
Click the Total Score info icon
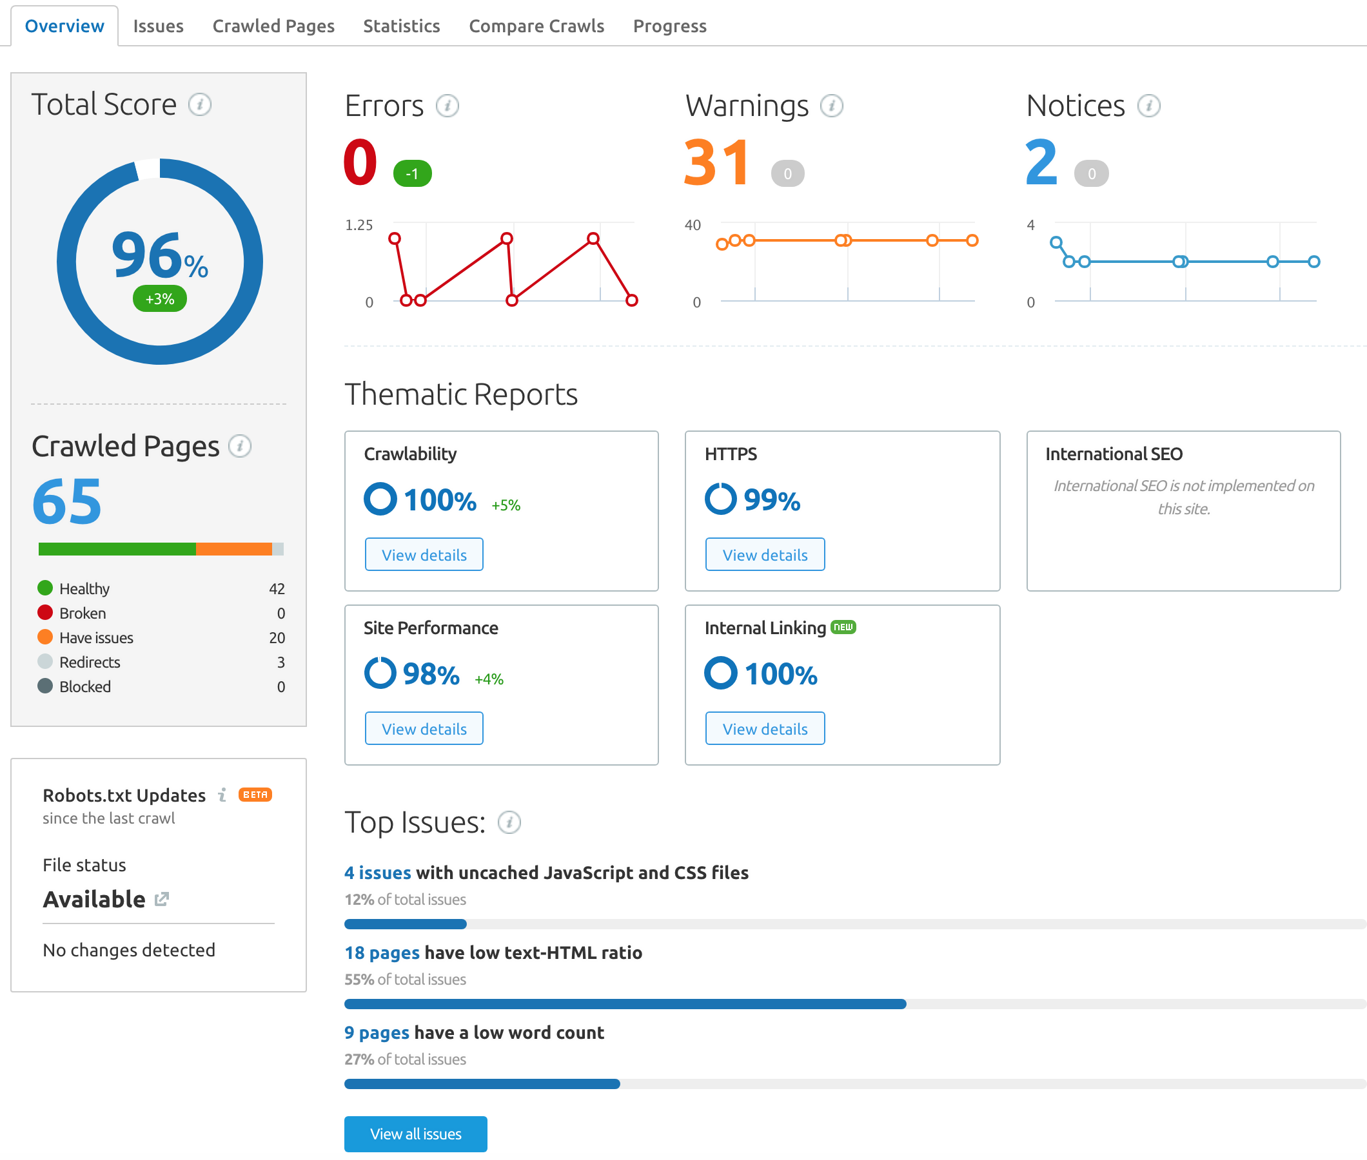click(x=199, y=104)
